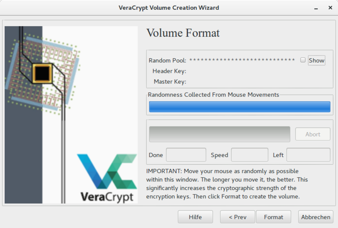The height and width of the screenshot is (228, 338).
Task: Click the blue mouse randomness progress bar
Action: pos(239,107)
